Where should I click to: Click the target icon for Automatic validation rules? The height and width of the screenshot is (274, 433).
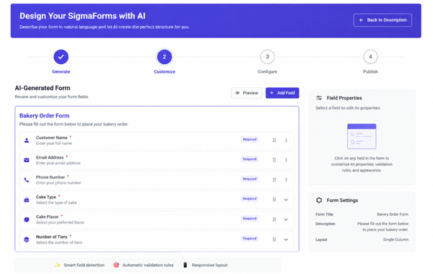point(116,265)
